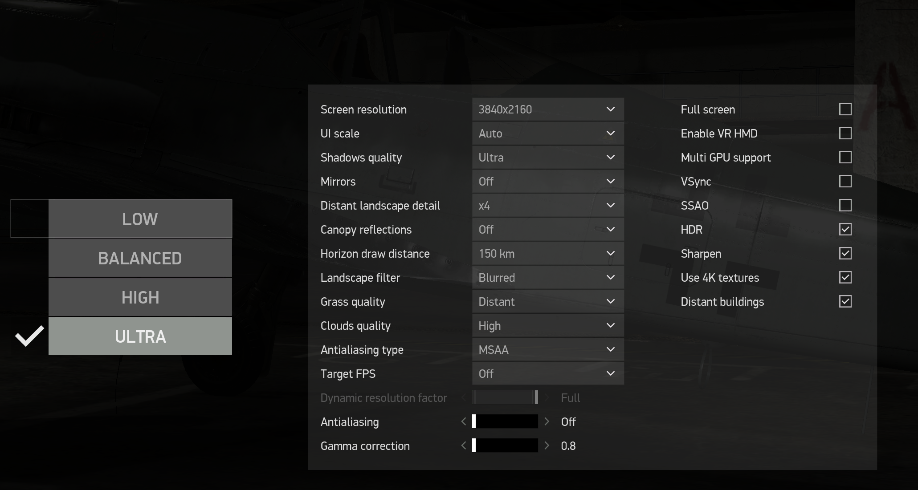Open the Screen resolution dropdown

click(x=547, y=109)
